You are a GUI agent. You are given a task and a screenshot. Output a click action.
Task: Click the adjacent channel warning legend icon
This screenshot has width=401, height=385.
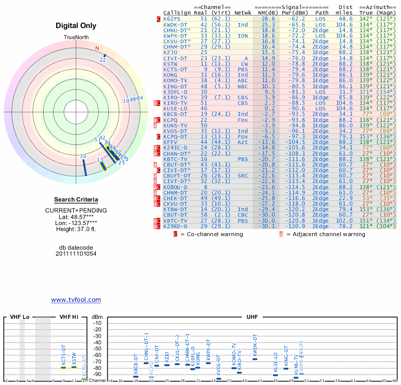281,234
